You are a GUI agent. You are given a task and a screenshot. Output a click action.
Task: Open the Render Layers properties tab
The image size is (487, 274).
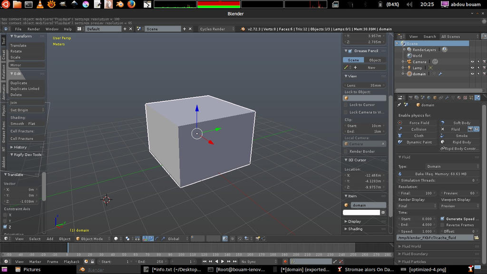(x=417, y=98)
